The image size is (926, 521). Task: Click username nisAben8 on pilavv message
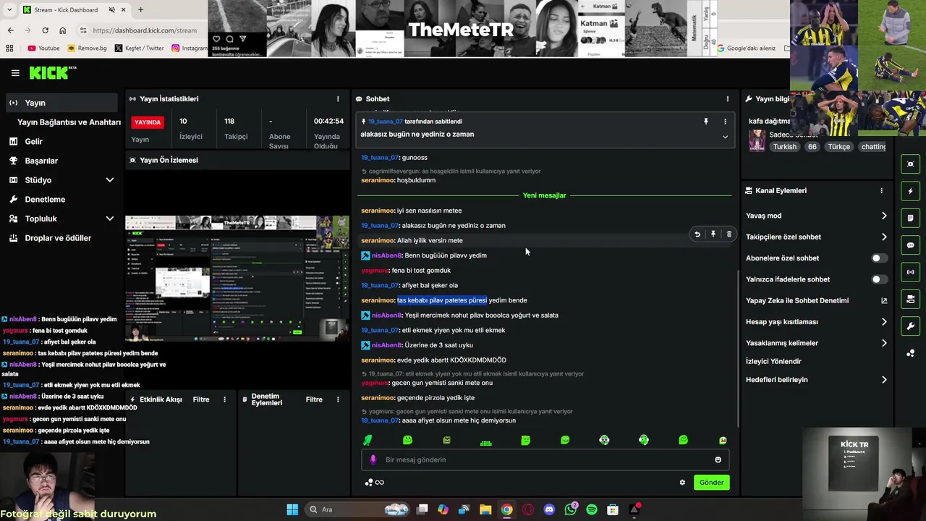click(386, 255)
